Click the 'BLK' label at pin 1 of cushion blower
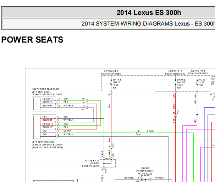215x182 pixels. point(66,117)
